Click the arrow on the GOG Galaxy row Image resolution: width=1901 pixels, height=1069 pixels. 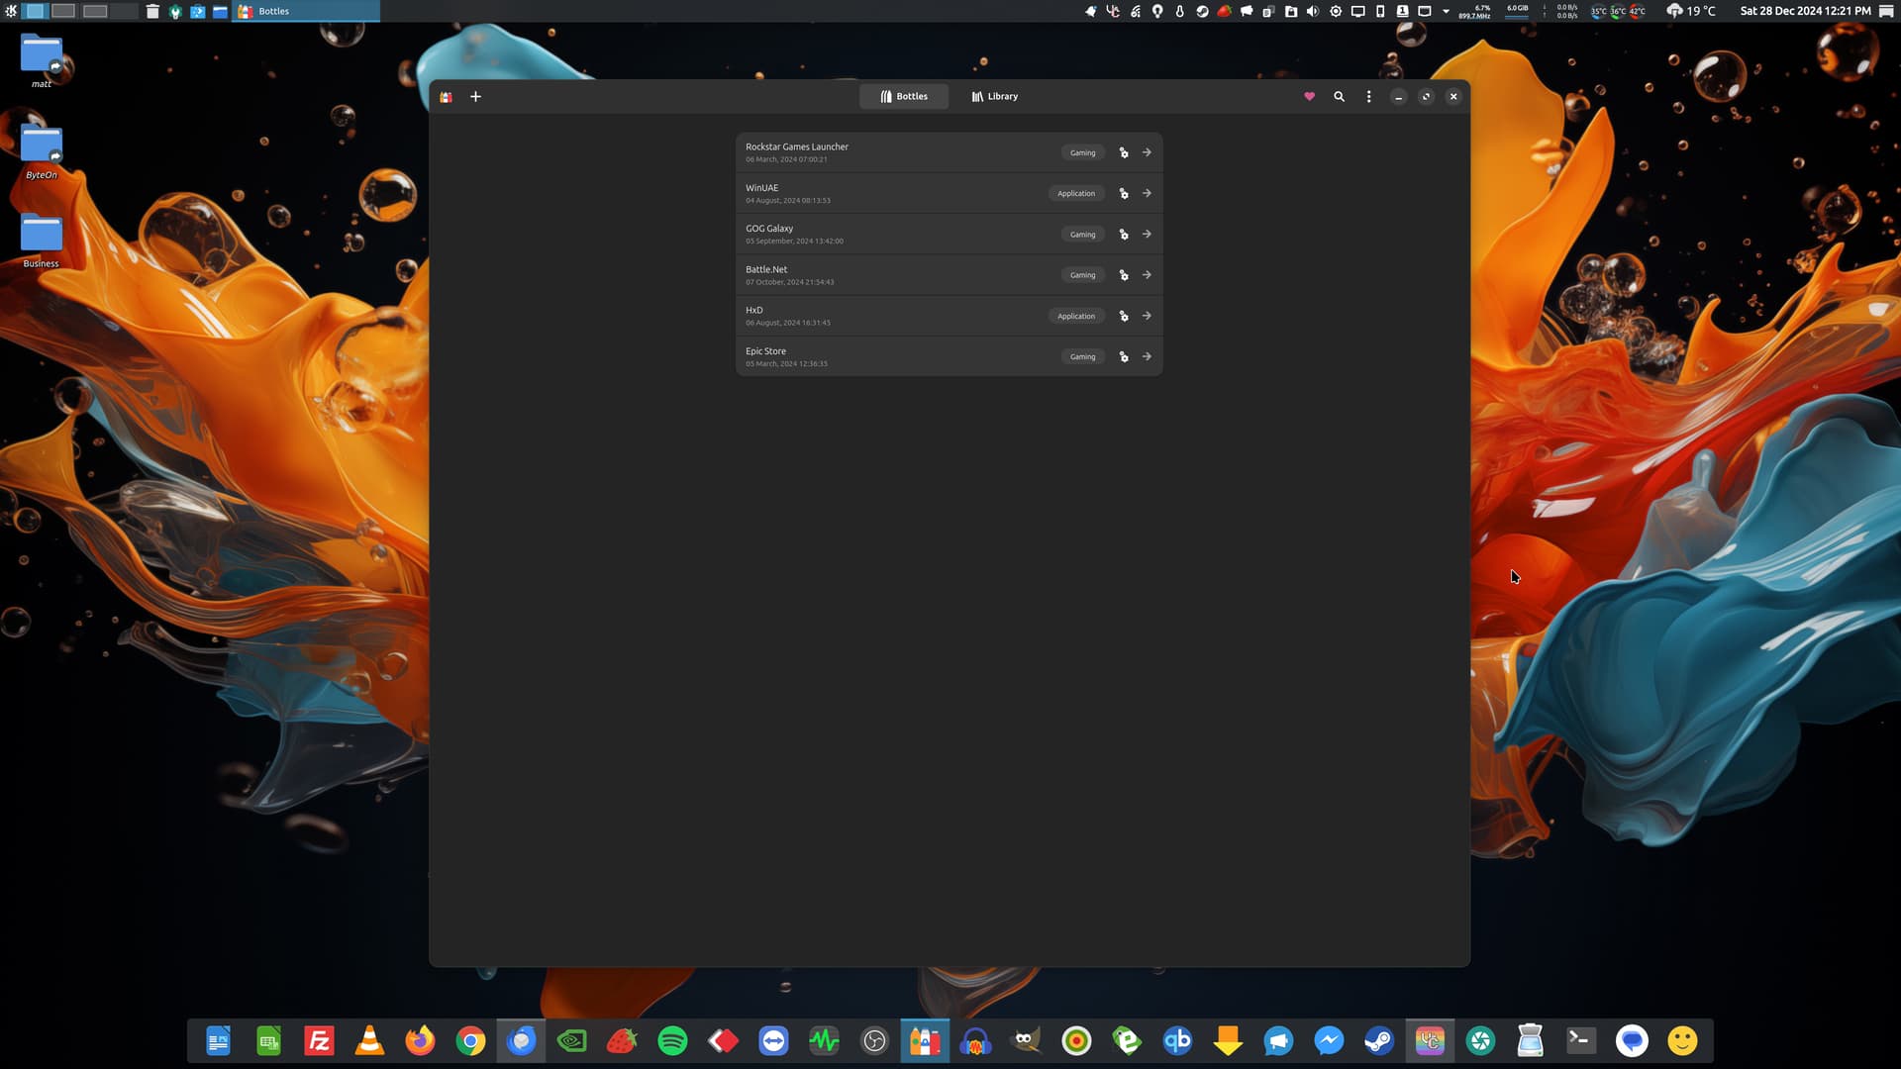1147,235
